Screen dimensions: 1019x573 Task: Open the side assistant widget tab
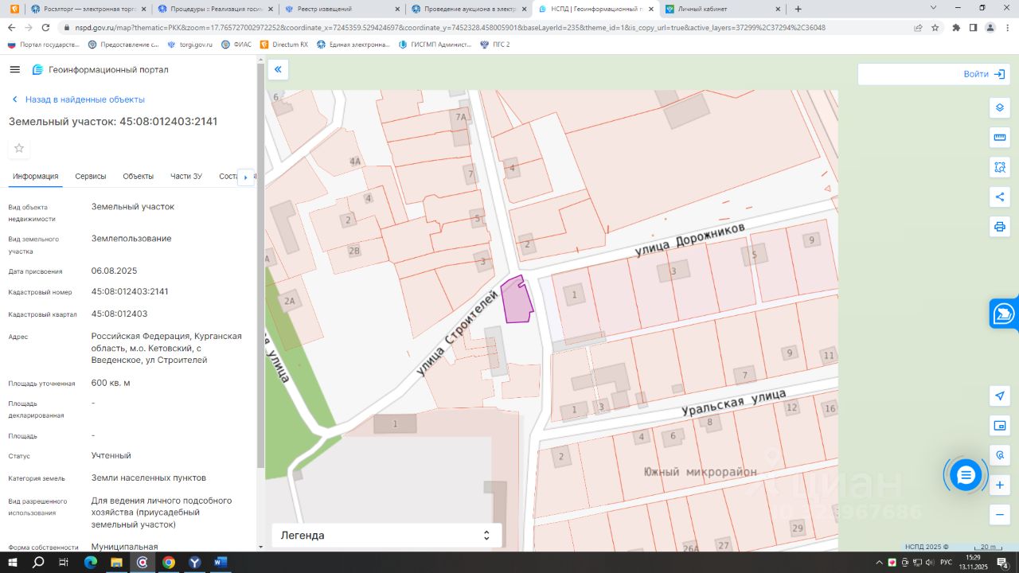(x=1004, y=314)
